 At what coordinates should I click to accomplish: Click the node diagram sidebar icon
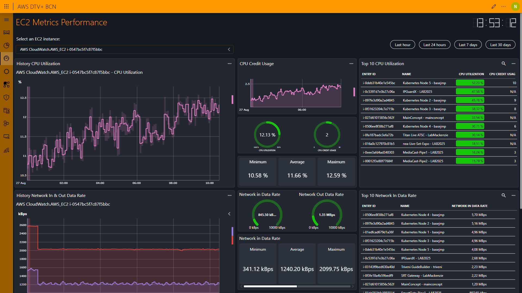pyautogui.click(x=7, y=84)
